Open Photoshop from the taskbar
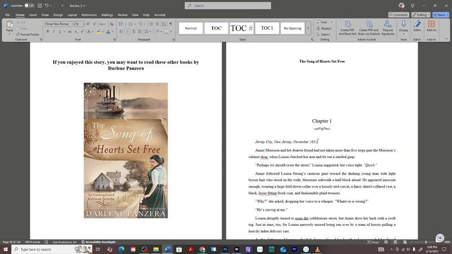 (x=225, y=249)
